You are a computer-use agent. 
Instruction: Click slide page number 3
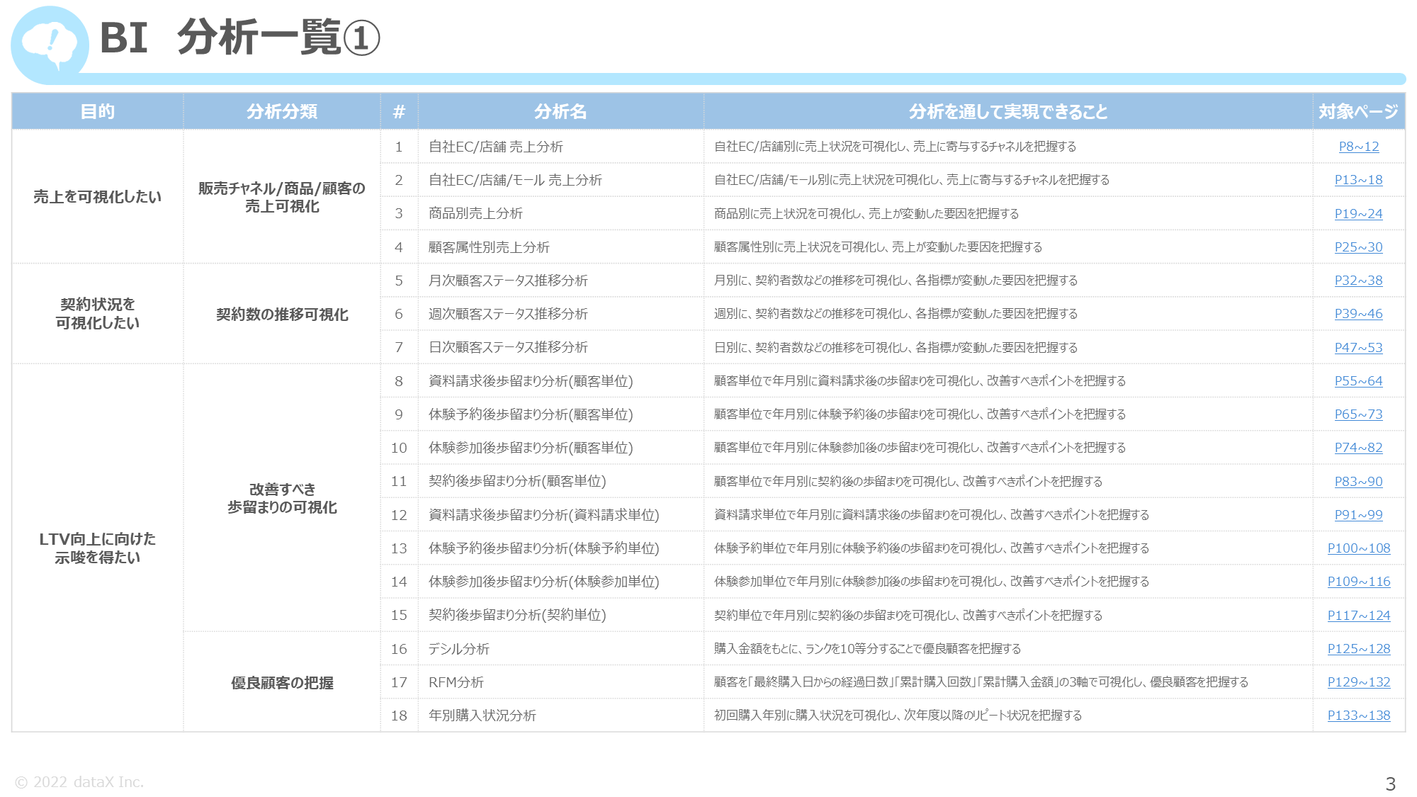[1390, 784]
